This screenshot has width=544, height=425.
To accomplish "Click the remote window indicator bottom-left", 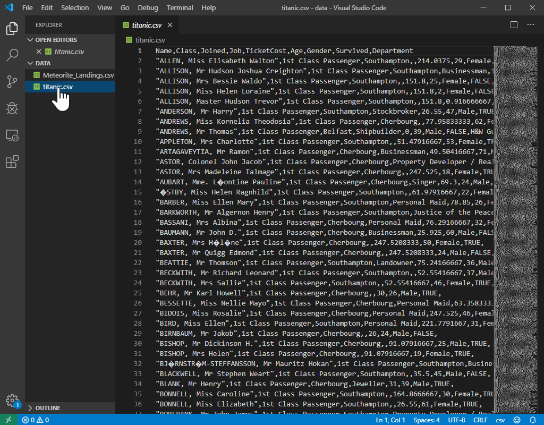I will coord(8,419).
